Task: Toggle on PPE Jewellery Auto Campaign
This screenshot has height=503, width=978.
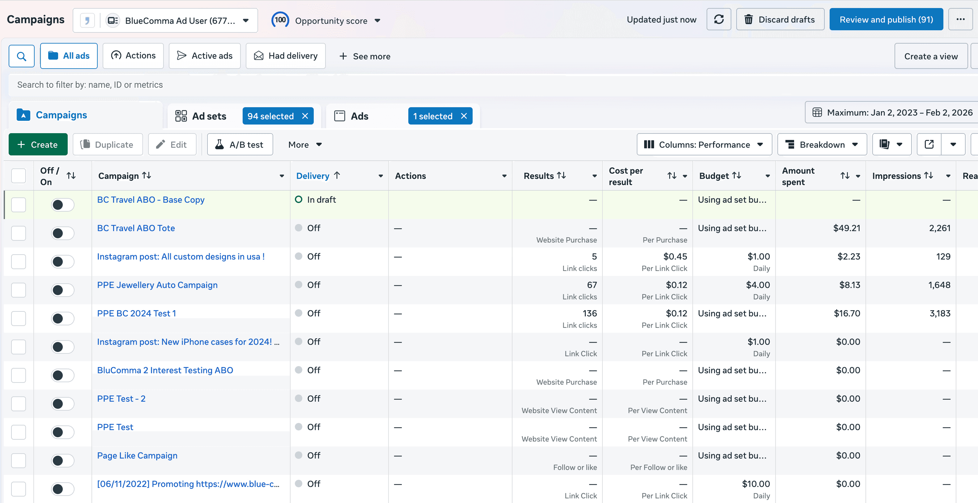Action: [x=63, y=290]
